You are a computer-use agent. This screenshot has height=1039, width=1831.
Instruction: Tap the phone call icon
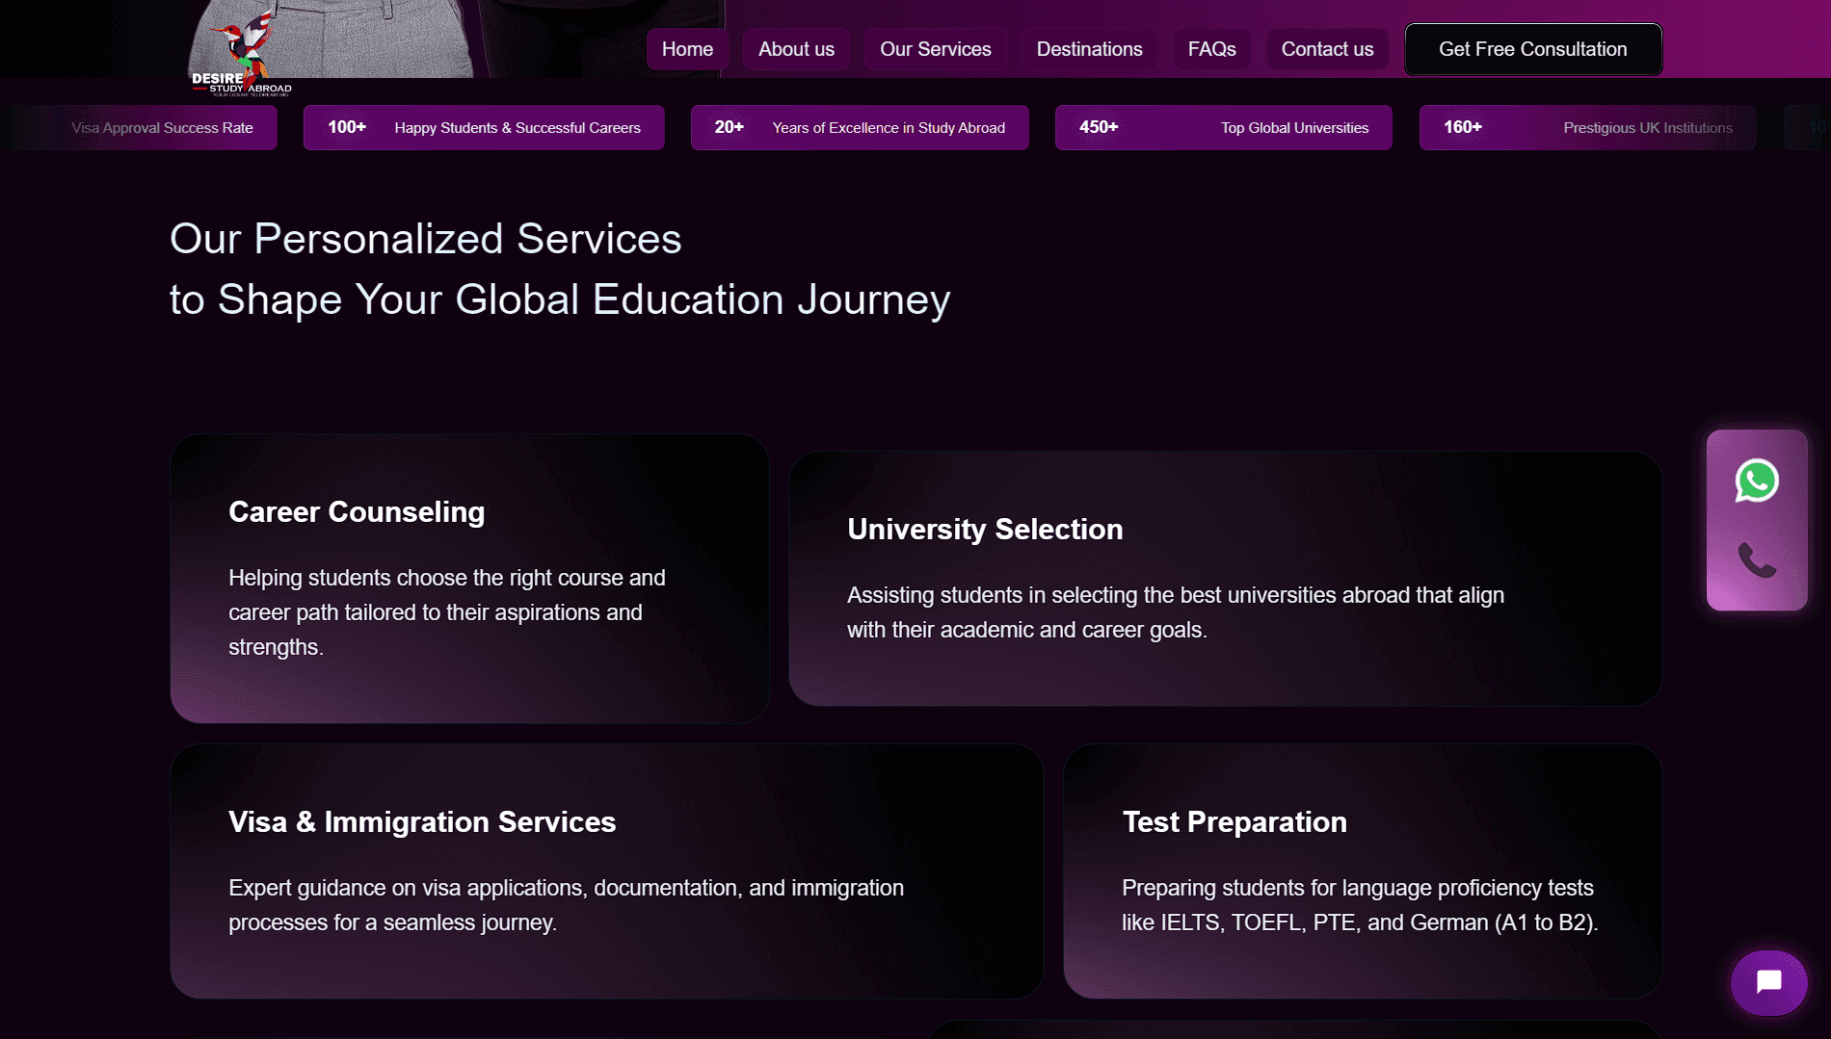point(1757,559)
